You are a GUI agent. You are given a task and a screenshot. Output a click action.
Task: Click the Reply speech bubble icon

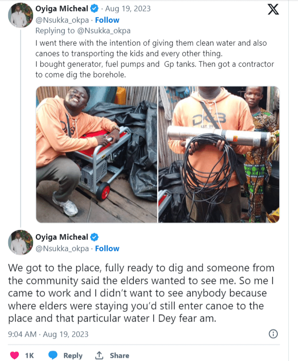(53, 355)
